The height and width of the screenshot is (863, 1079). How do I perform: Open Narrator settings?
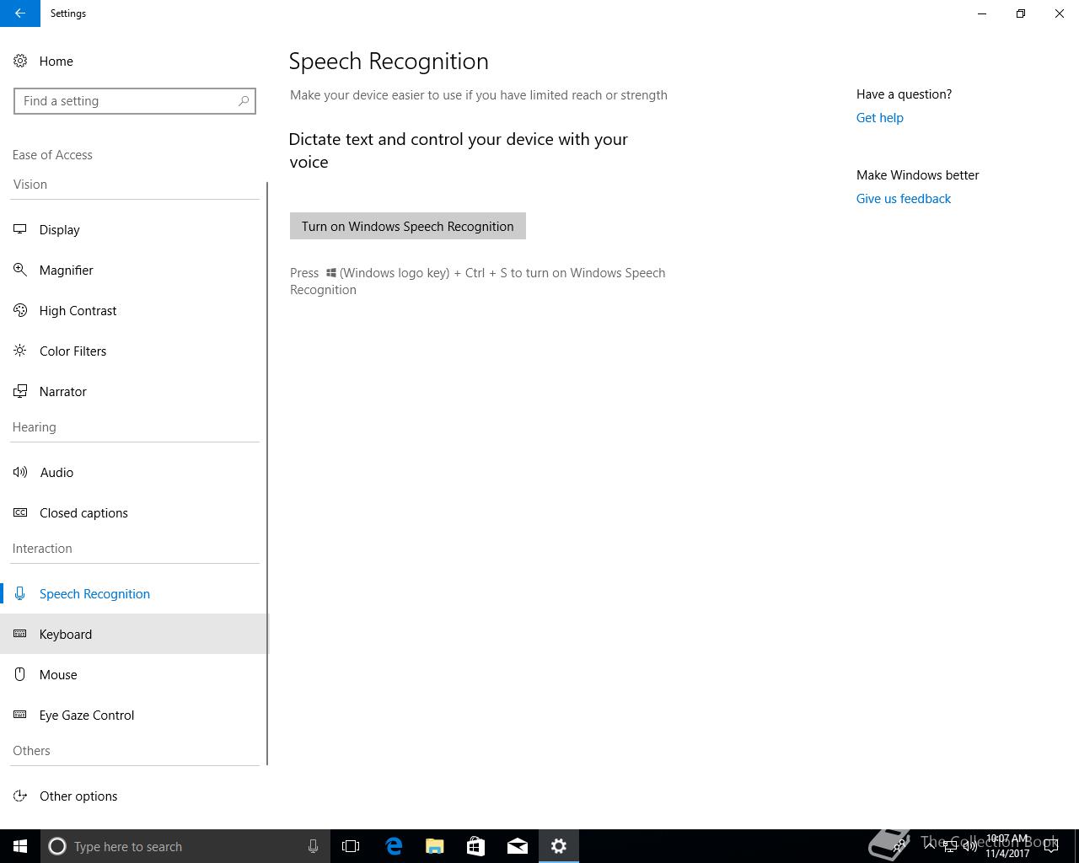[x=135, y=392]
